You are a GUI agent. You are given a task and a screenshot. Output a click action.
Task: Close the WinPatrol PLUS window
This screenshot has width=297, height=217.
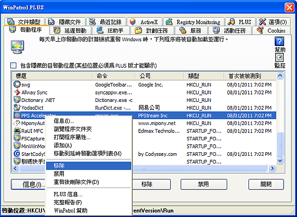(x=290, y=7)
